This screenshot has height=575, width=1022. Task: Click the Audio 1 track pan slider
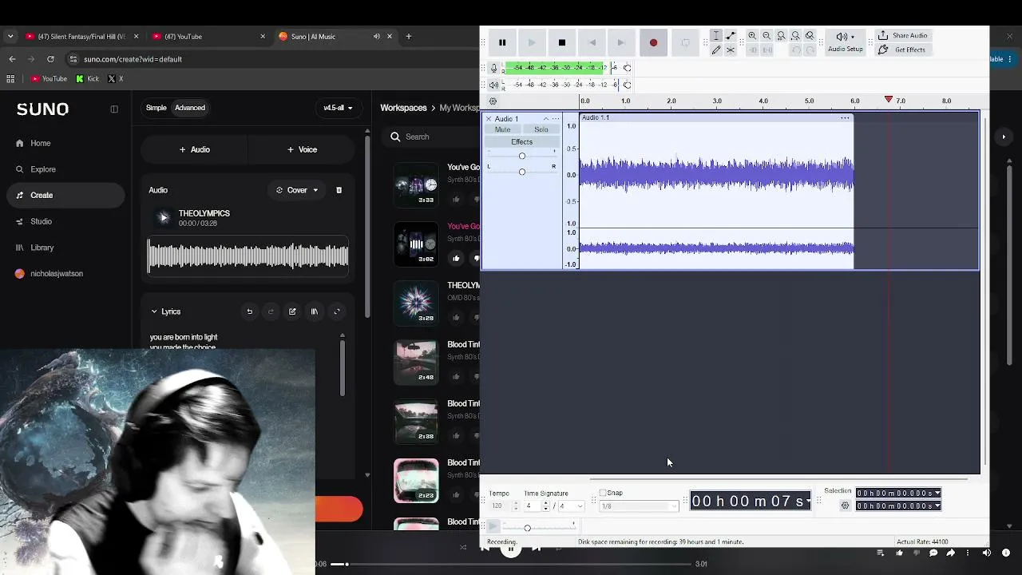coord(522,172)
